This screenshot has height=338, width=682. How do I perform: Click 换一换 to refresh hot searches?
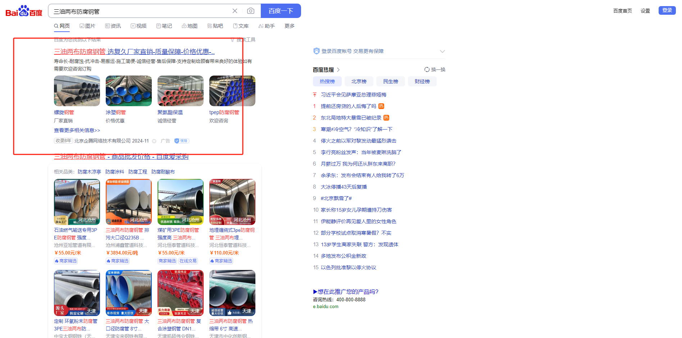click(x=438, y=69)
